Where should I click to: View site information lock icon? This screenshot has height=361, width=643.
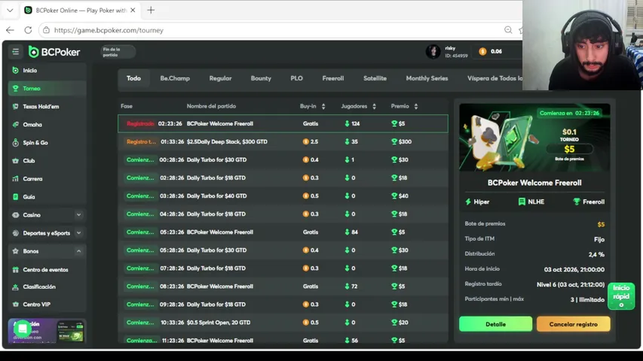(x=46, y=30)
